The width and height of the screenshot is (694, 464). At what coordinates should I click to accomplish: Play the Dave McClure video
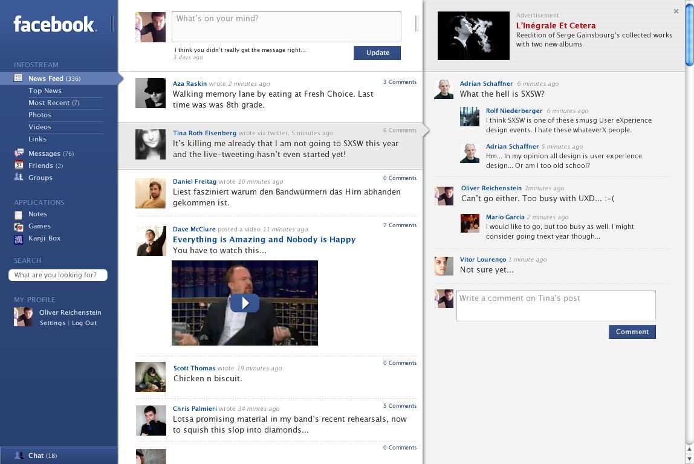point(245,303)
